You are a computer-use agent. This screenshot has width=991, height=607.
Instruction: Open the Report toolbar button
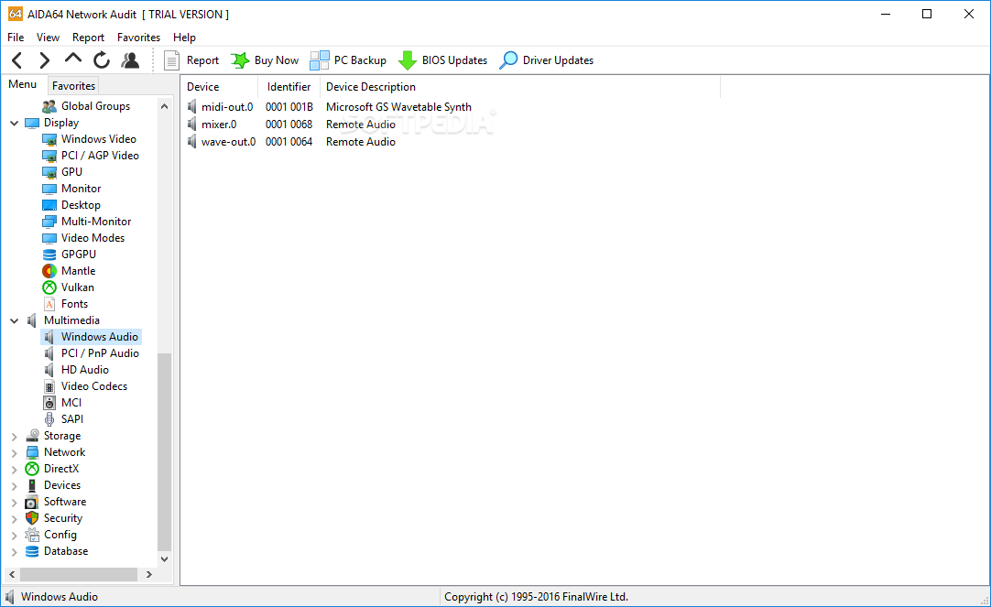[191, 60]
